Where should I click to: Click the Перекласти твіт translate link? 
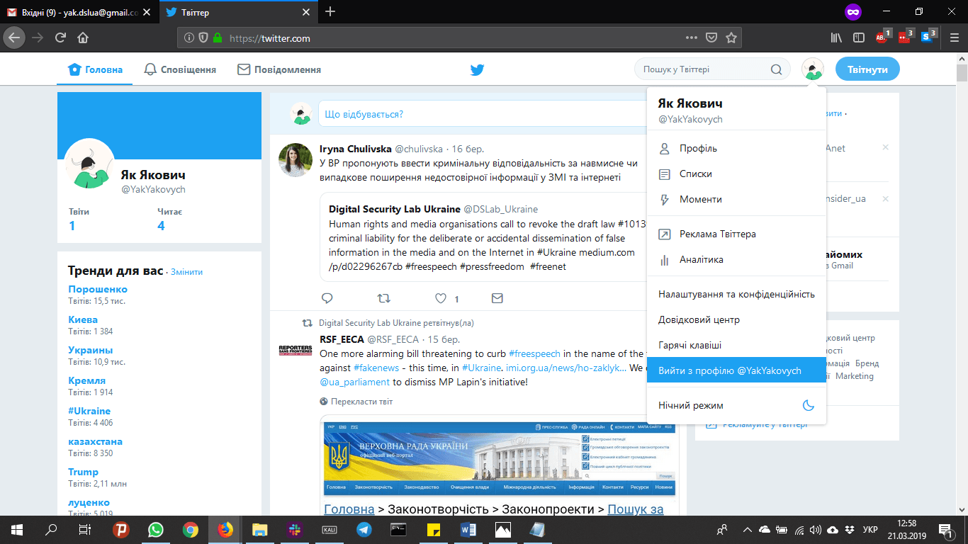point(361,402)
